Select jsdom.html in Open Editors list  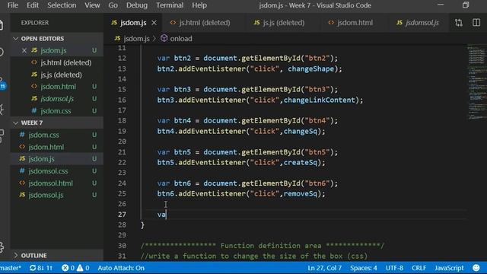point(58,86)
